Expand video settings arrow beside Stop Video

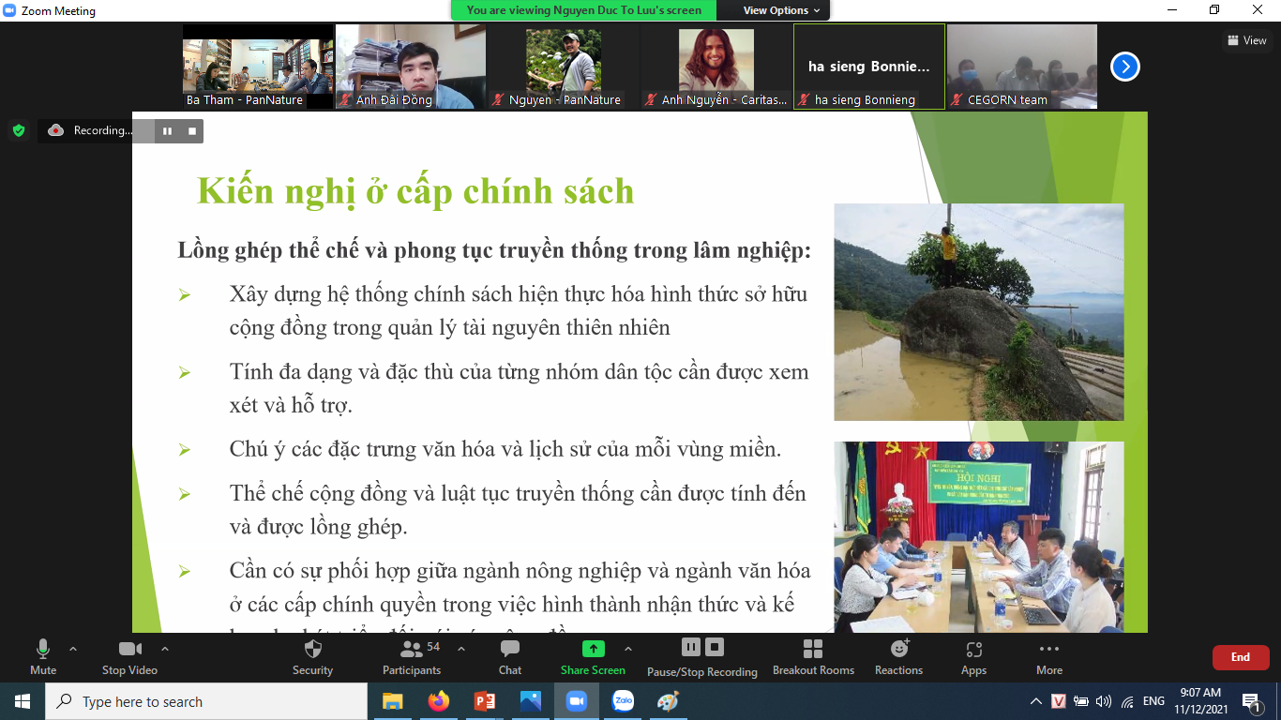[x=165, y=649]
